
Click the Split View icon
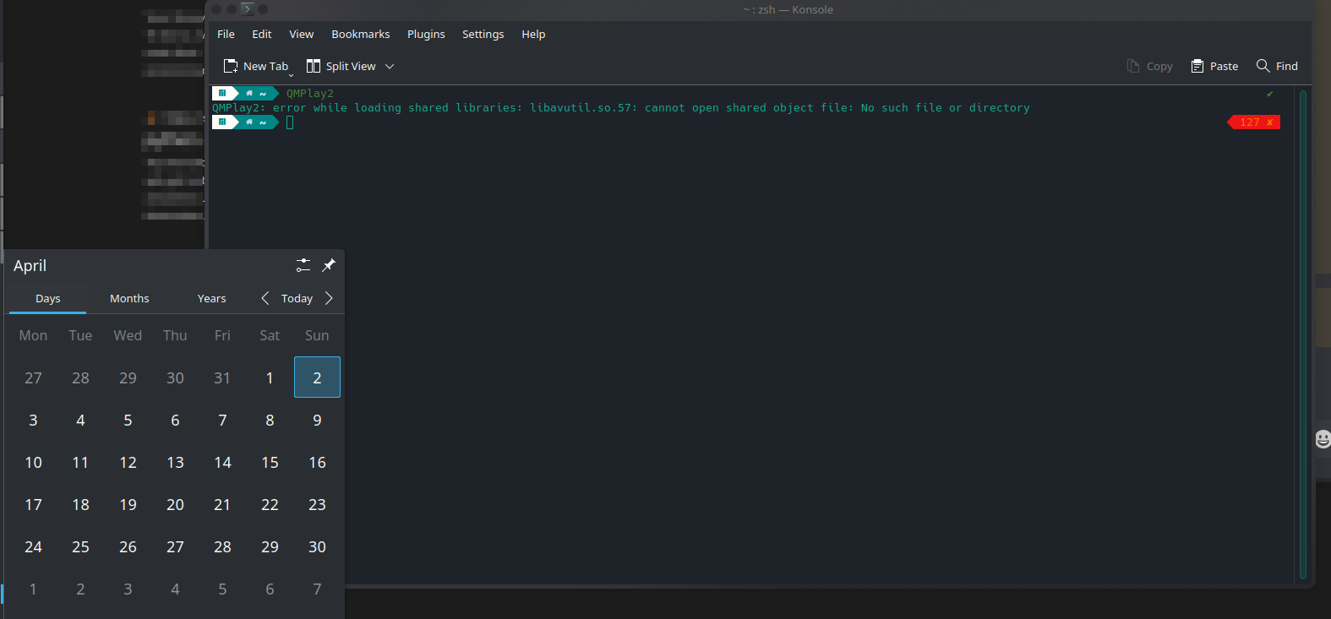[x=314, y=66]
